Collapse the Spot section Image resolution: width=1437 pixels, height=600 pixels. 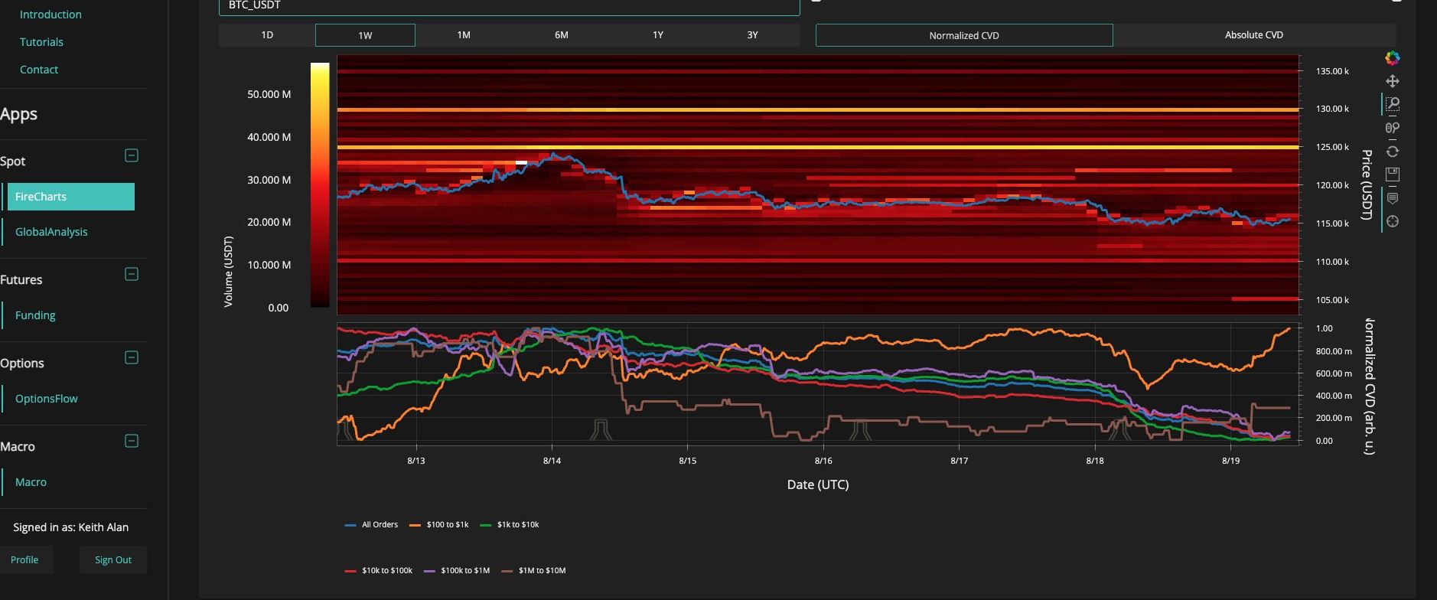click(132, 155)
